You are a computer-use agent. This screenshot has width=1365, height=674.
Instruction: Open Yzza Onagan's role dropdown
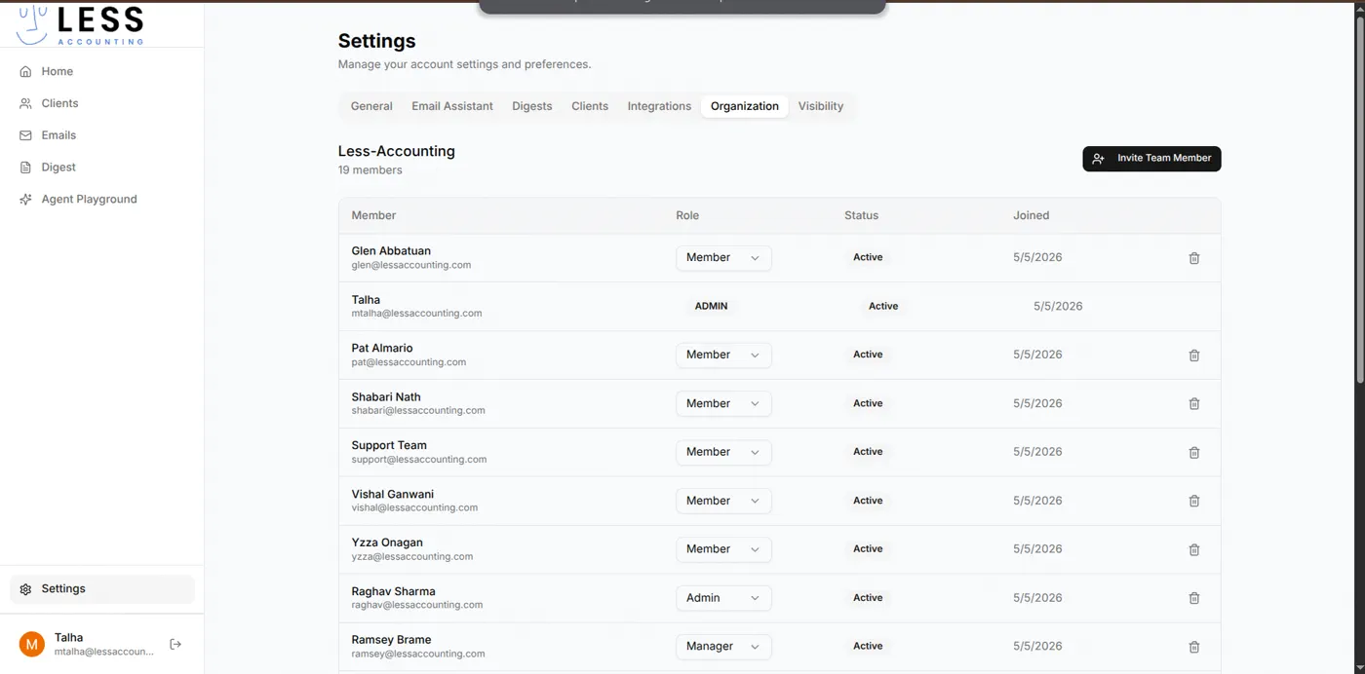tap(723, 549)
